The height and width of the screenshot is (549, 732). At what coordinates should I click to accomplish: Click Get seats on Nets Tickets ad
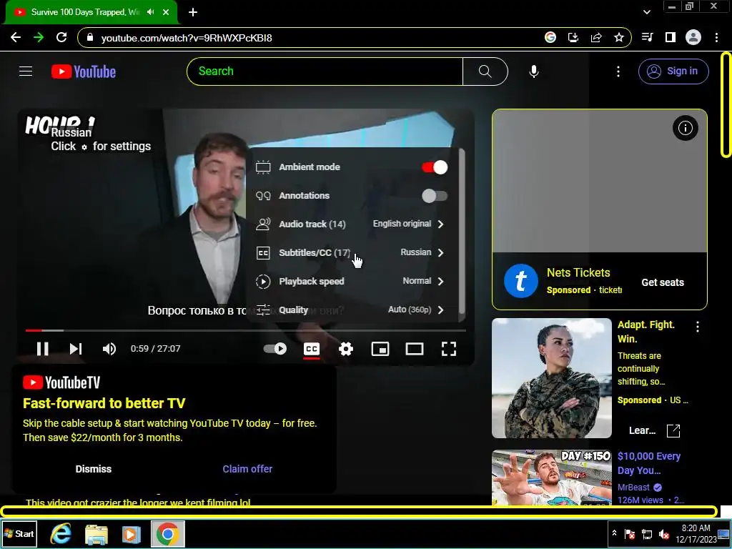coord(663,282)
